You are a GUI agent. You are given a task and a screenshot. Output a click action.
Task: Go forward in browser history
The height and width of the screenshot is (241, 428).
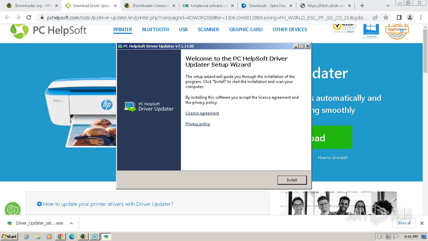18,17
